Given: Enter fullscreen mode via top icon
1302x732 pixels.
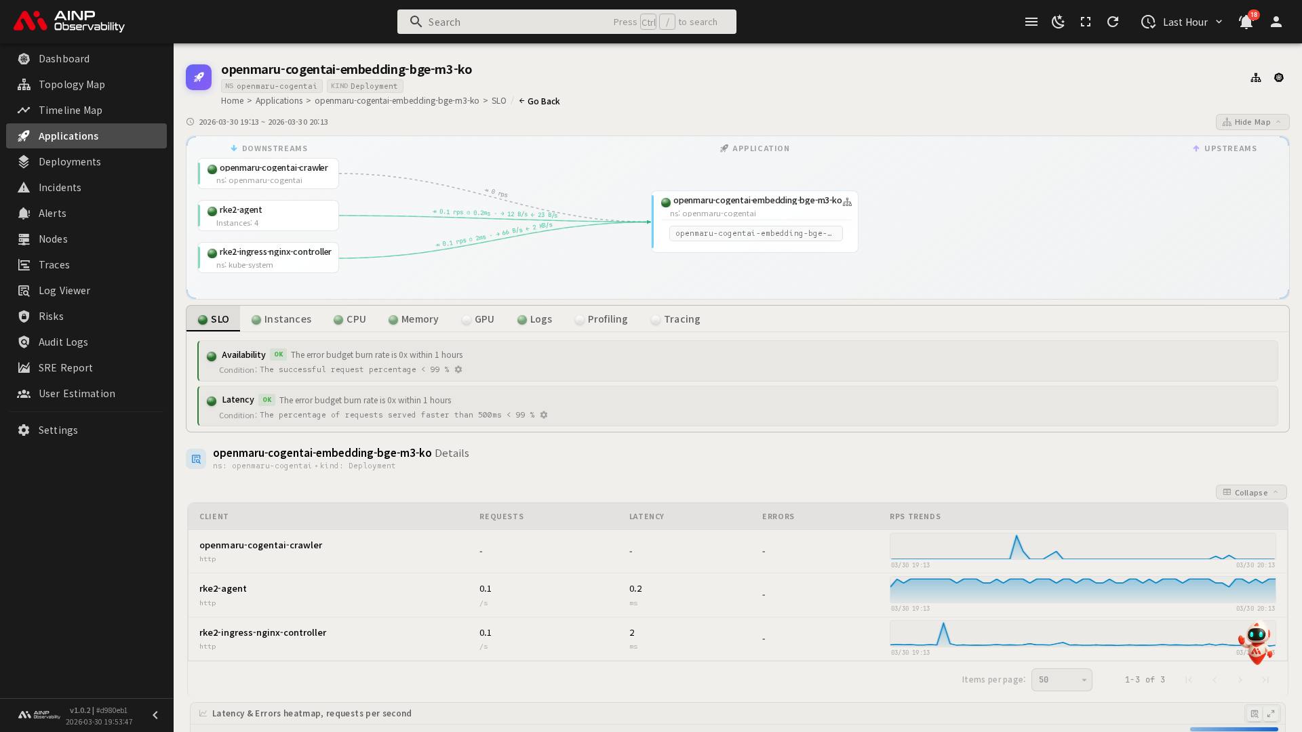Looking at the screenshot, I should [x=1086, y=22].
